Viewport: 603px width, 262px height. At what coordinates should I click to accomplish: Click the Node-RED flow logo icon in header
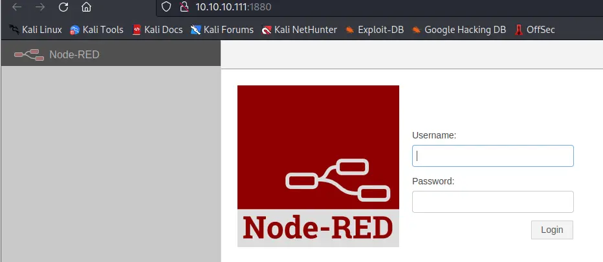coord(29,54)
